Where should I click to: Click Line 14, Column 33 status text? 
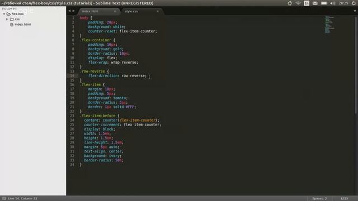pyautogui.click(x=22, y=199)
